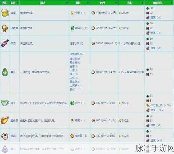Open the 果汁 item link

[x=13, y=72]
